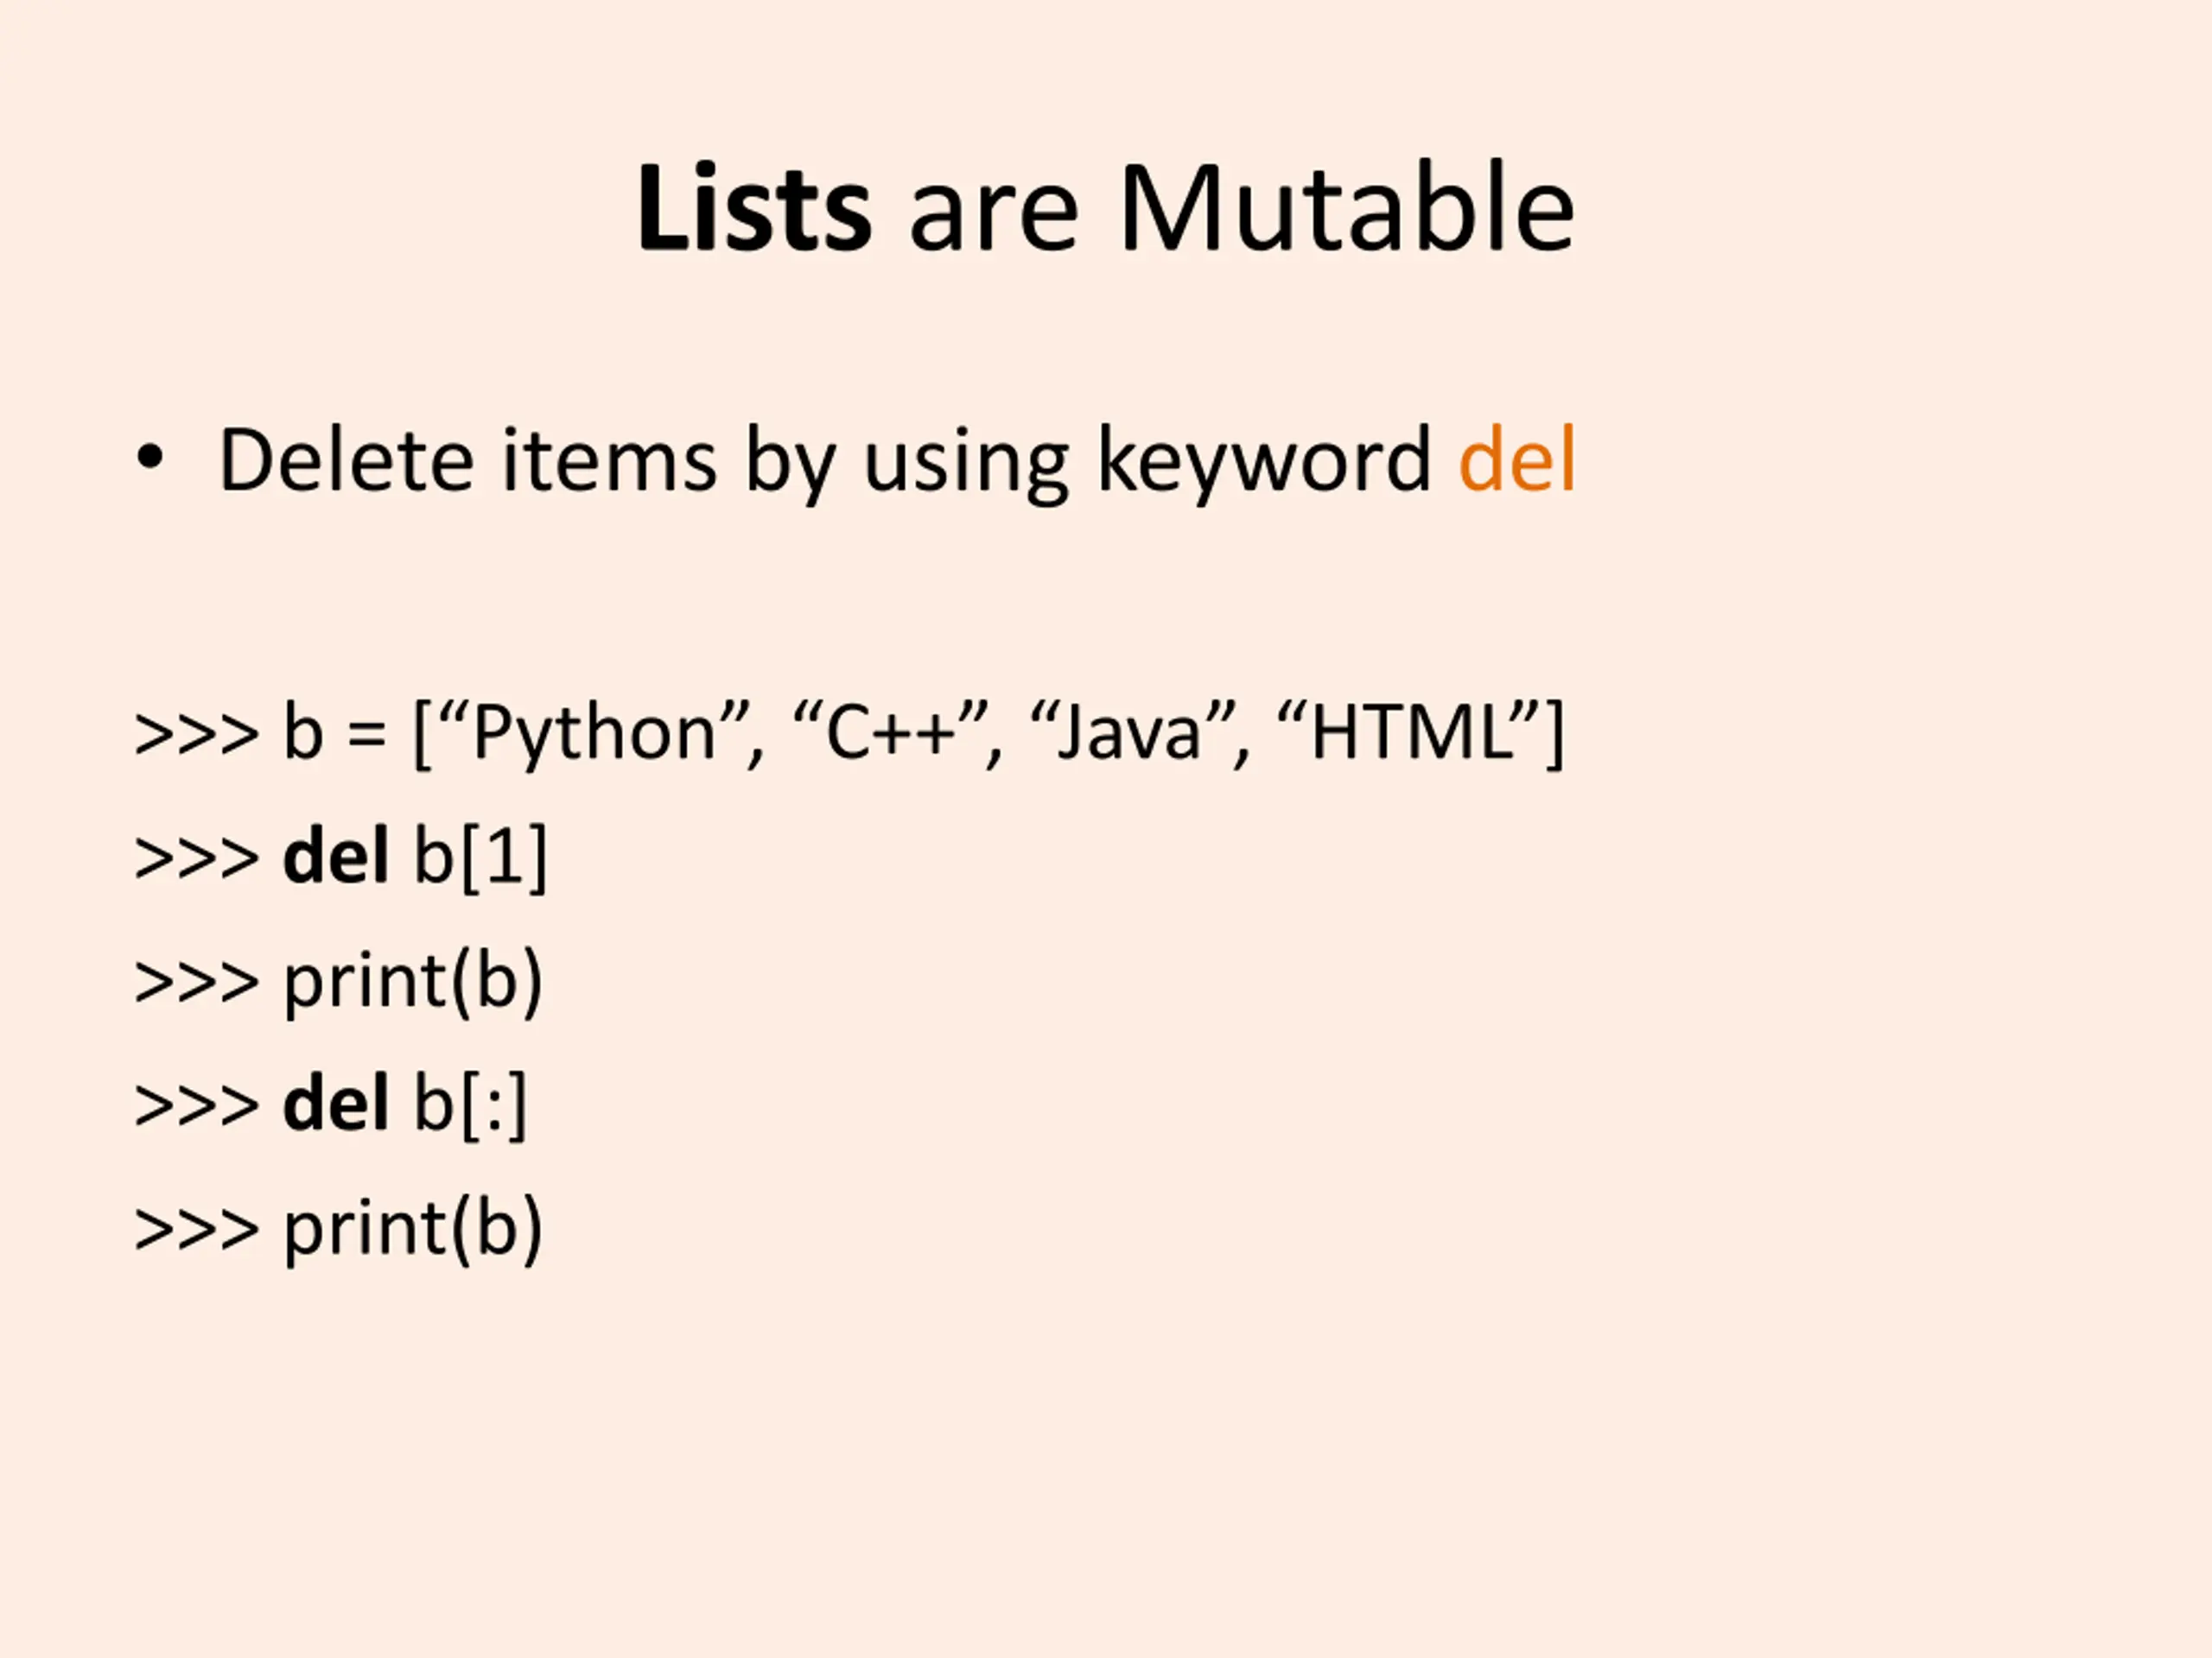The image size is (2212, 1658).
Task: Click the bold "del" before b[1]
Action: [x=335, y=857]
